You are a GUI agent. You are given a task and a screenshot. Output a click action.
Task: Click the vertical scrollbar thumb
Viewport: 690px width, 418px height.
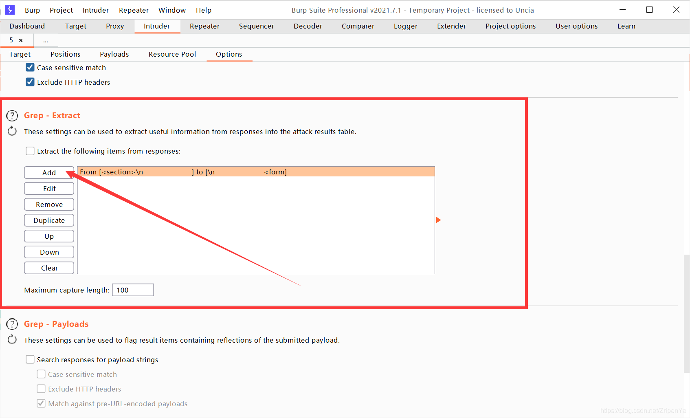686,314
